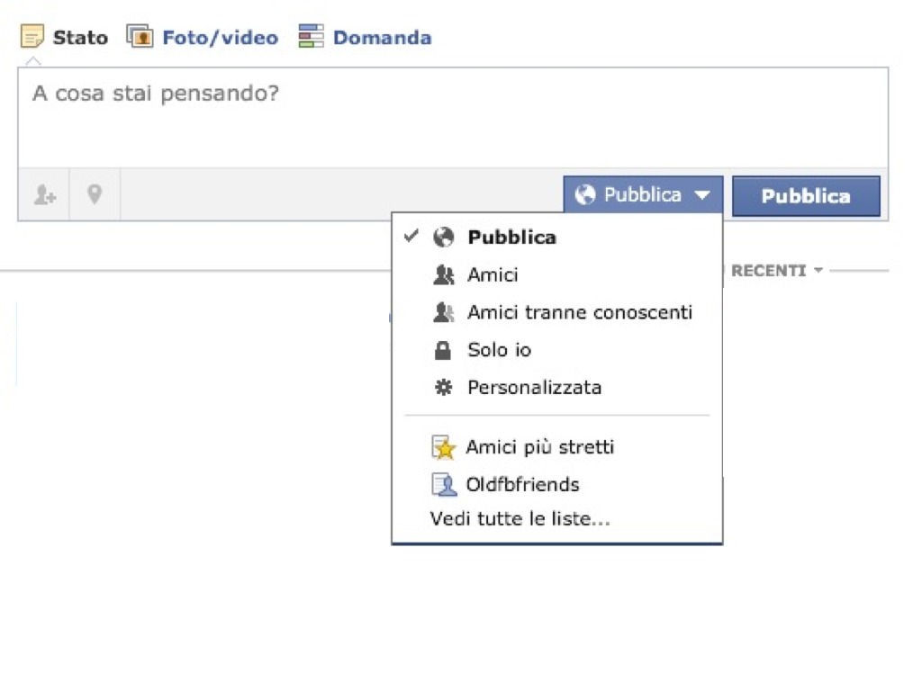Click the globe icon in the menu
Image resolution: width=922 pixels, height=691 pixels.
coord(443,238)
